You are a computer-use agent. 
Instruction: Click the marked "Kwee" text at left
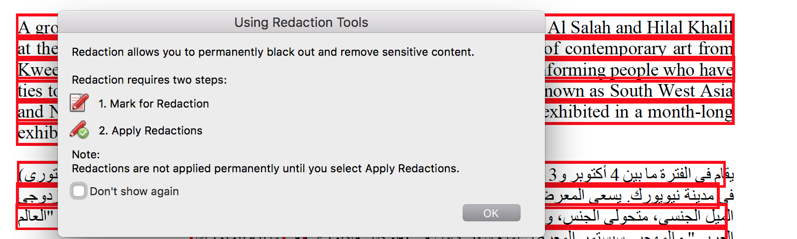pyautogui.click(x=38, y=70)
